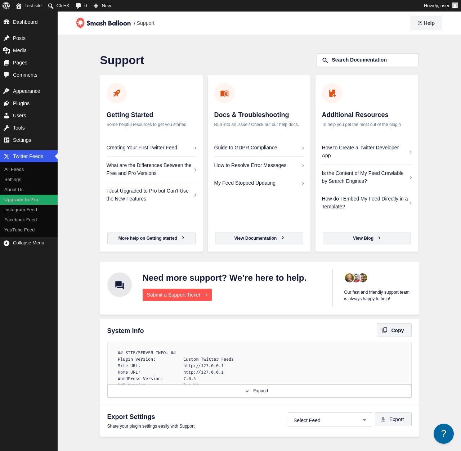Click the System Info text box
This screenshot has height=451, width=461.
[x=259, y=364]
